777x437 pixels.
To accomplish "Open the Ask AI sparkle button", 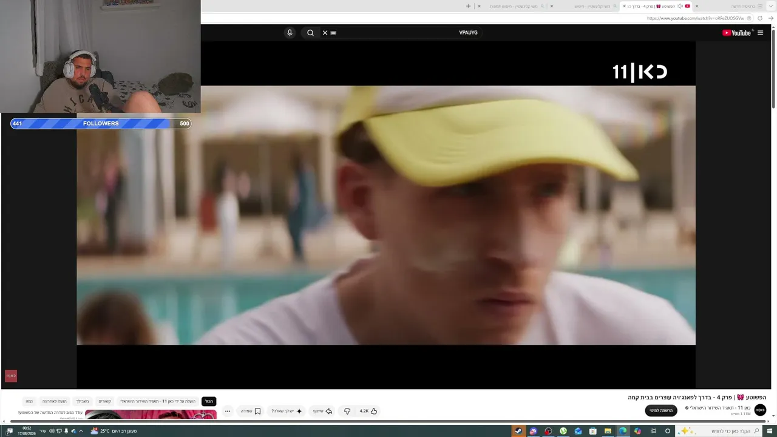I will coord(287,411).
